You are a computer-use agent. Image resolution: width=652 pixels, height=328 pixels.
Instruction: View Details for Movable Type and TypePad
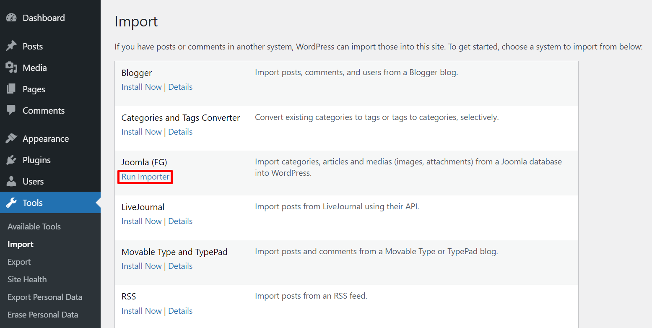click(x=180, y=266)
